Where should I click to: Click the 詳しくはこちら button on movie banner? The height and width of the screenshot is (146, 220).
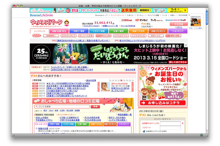click(178, 62)
